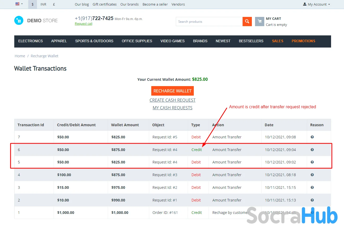Show reason icon for transaction 4
The width and height of the screenshot is (344, 225).
point(312,175)
